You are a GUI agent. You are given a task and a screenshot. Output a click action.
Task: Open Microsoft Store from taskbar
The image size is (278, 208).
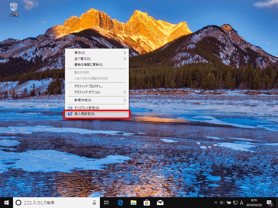click(147, 203)
